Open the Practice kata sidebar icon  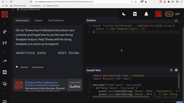tap(5, 32)
